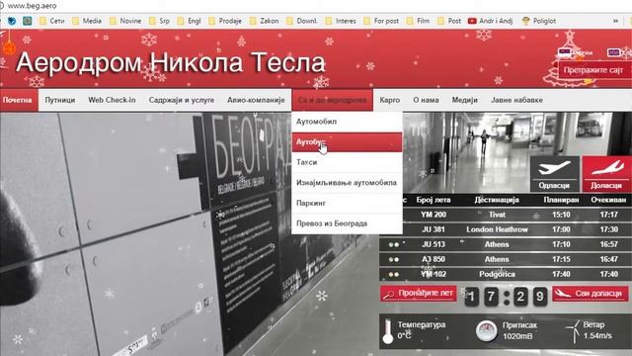632x356 pixels.
Task: Open the Prodaje bookmarks folder
Action: pos(225,21)
